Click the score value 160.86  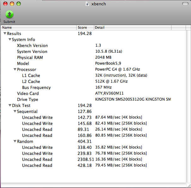coord(85,135)
